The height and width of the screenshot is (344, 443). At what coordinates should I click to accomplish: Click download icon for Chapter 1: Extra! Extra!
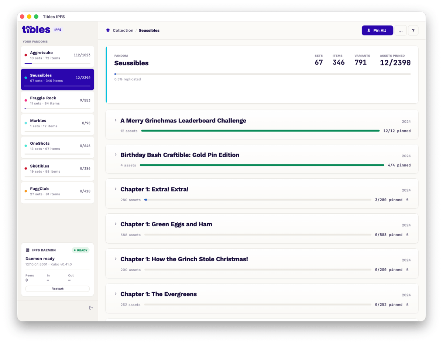point(407,200)
